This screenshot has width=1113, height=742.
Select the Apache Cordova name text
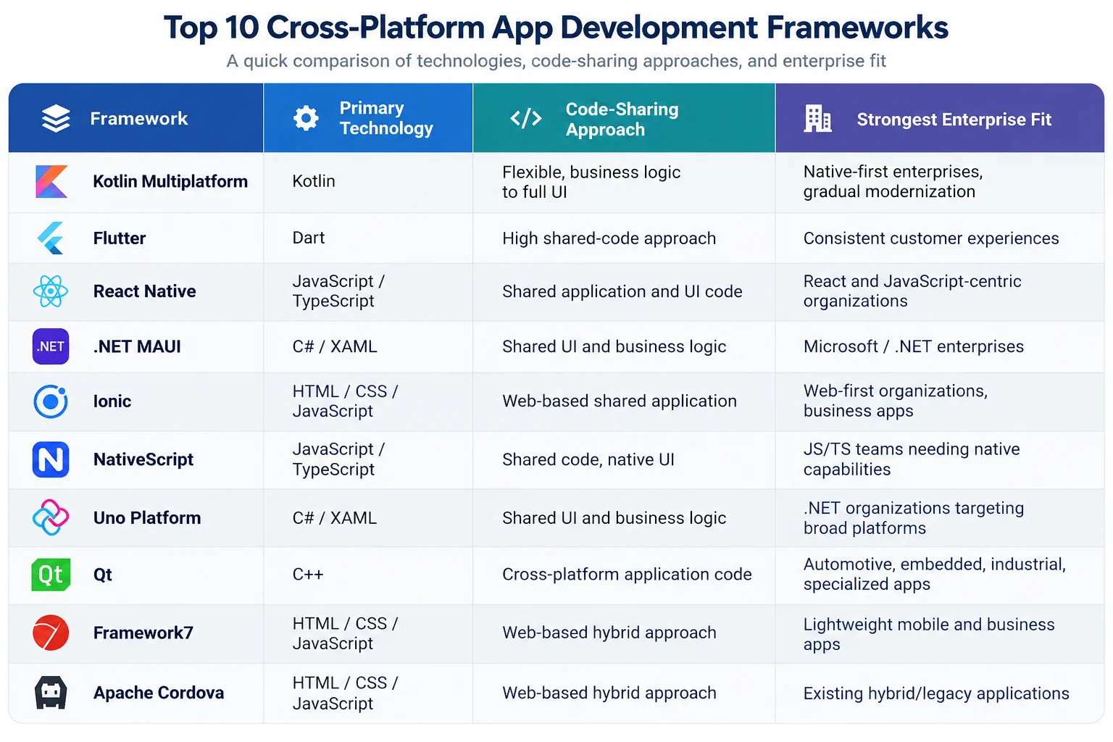click(159, 693)
